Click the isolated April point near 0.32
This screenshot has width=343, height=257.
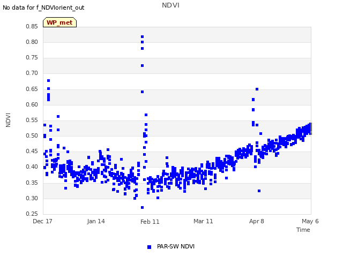pos(259,191)
